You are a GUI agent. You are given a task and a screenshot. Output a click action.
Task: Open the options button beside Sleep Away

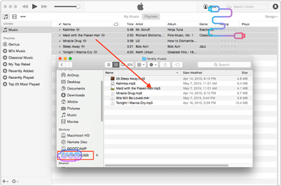83,46
